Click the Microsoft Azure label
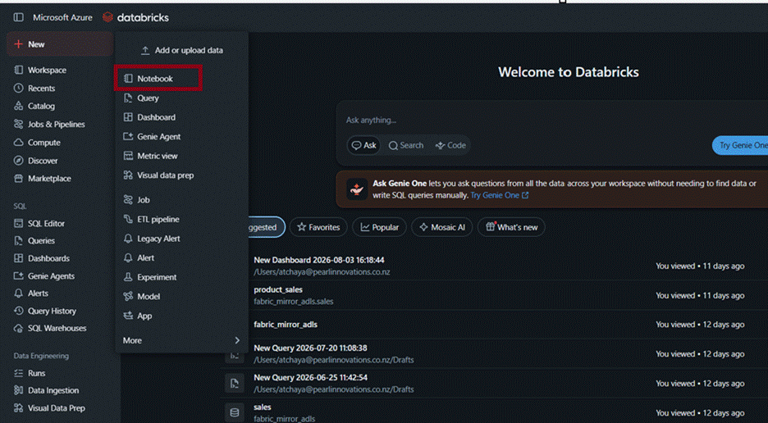This screenshot has width=768, height=423. point(62,18)
